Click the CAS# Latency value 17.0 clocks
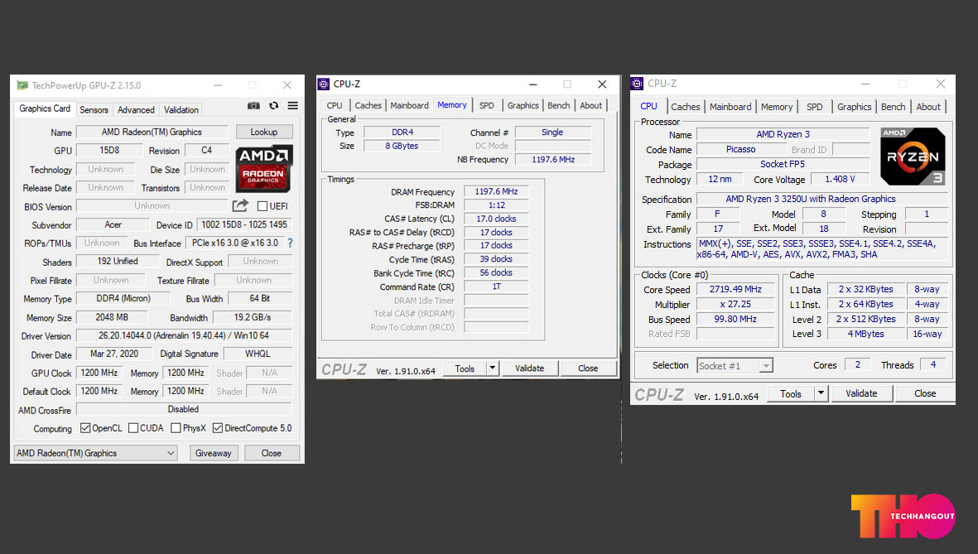The image size is (978, 554). pos(497,219)
